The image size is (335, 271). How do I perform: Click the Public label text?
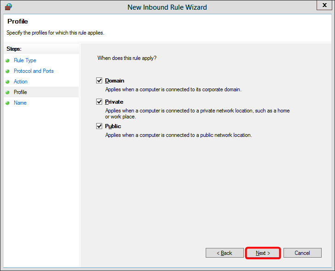pos(113,126)
